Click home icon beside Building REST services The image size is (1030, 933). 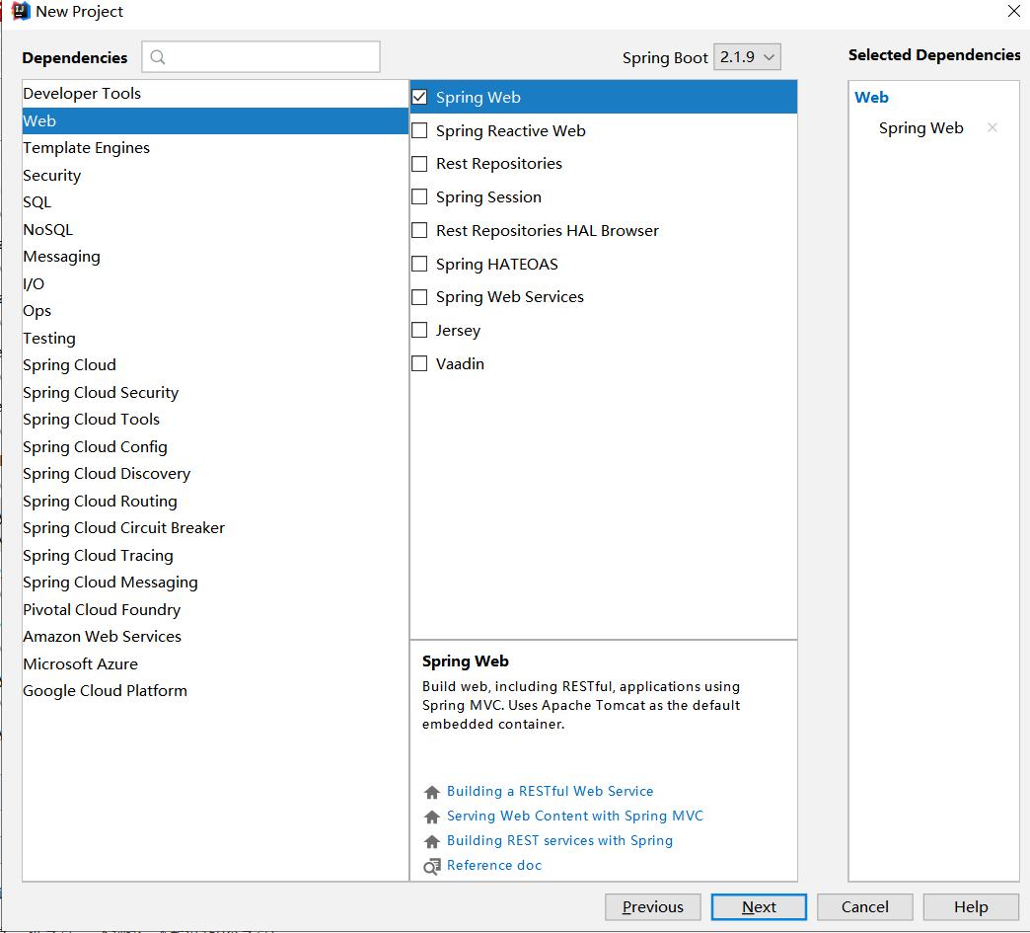point(431,841)
